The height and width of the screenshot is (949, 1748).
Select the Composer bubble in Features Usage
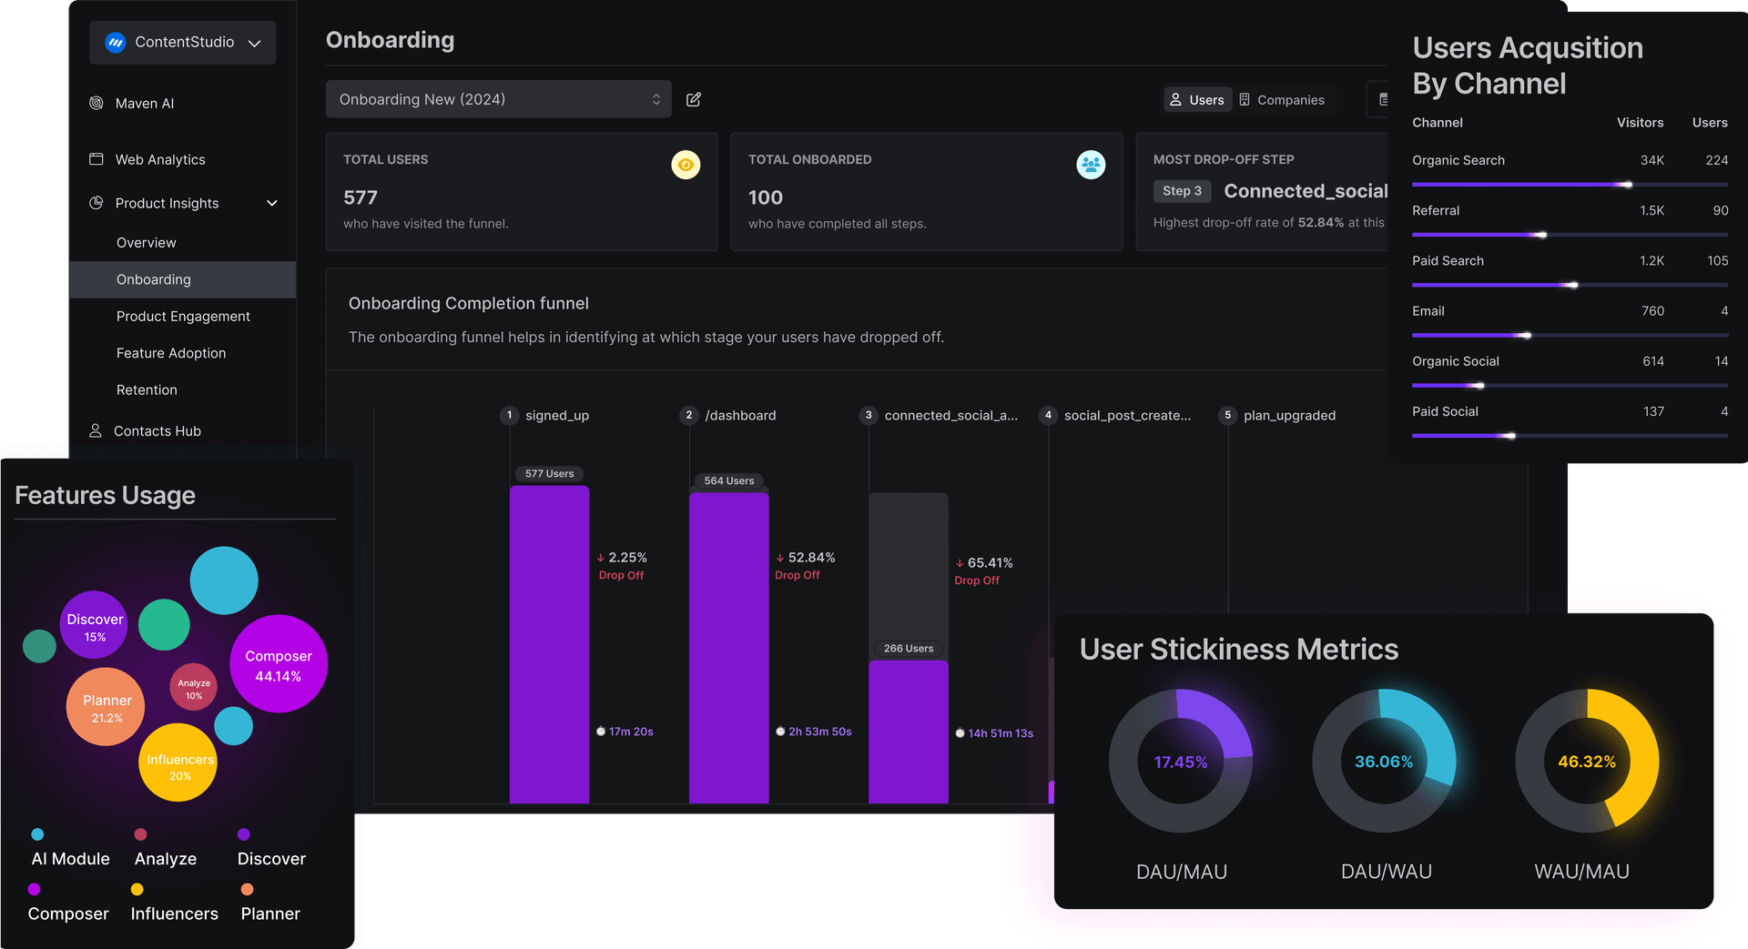point(279,664)
